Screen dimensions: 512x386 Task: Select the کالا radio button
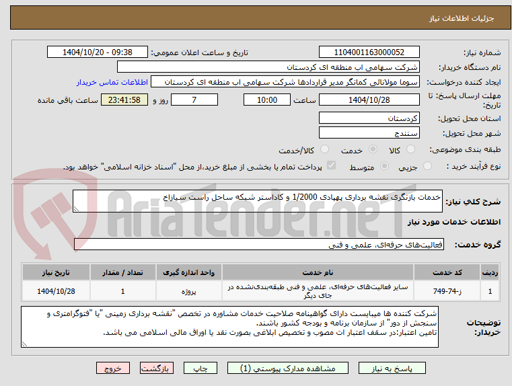point(410,149)
